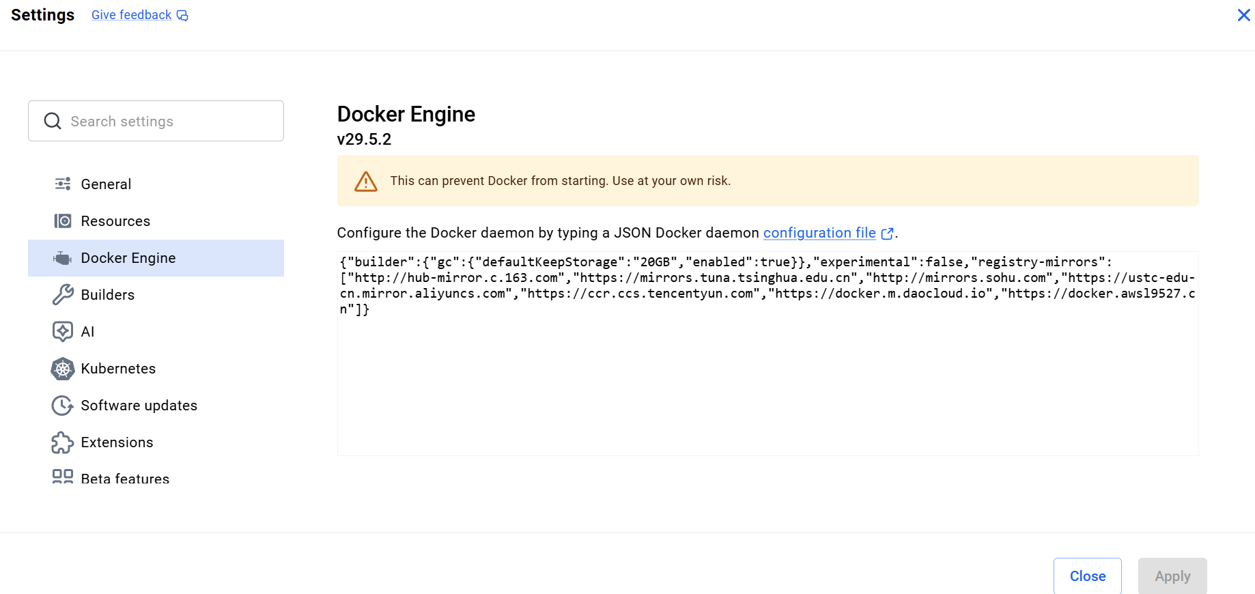The height and width of the screenshot is (594, 1255).
Task: Click the version text v29.5.2
Action: pyautogui.click(x=364, y=139)
